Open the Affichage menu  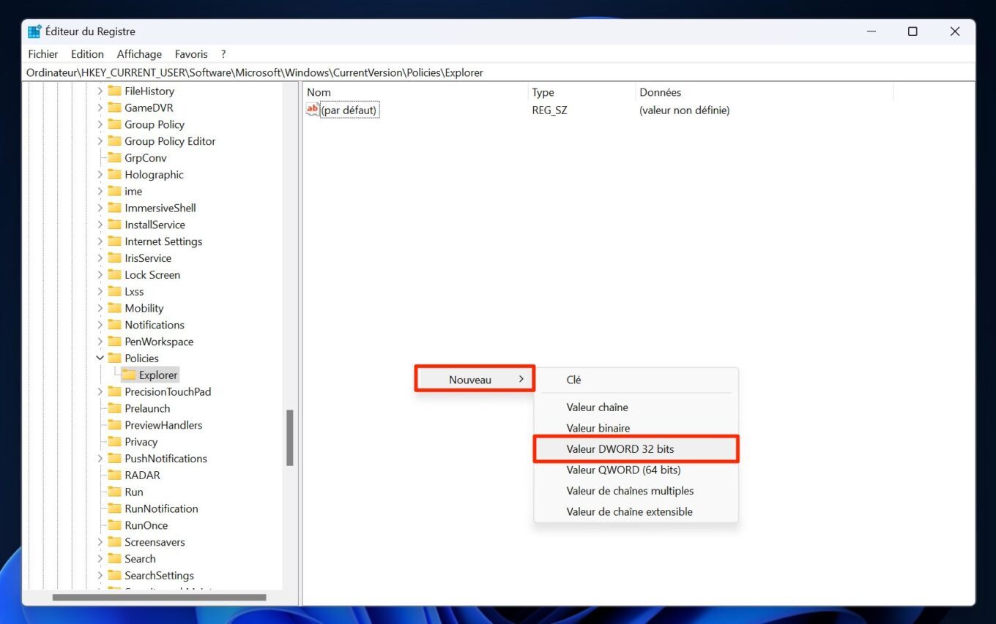coord(139,54)
